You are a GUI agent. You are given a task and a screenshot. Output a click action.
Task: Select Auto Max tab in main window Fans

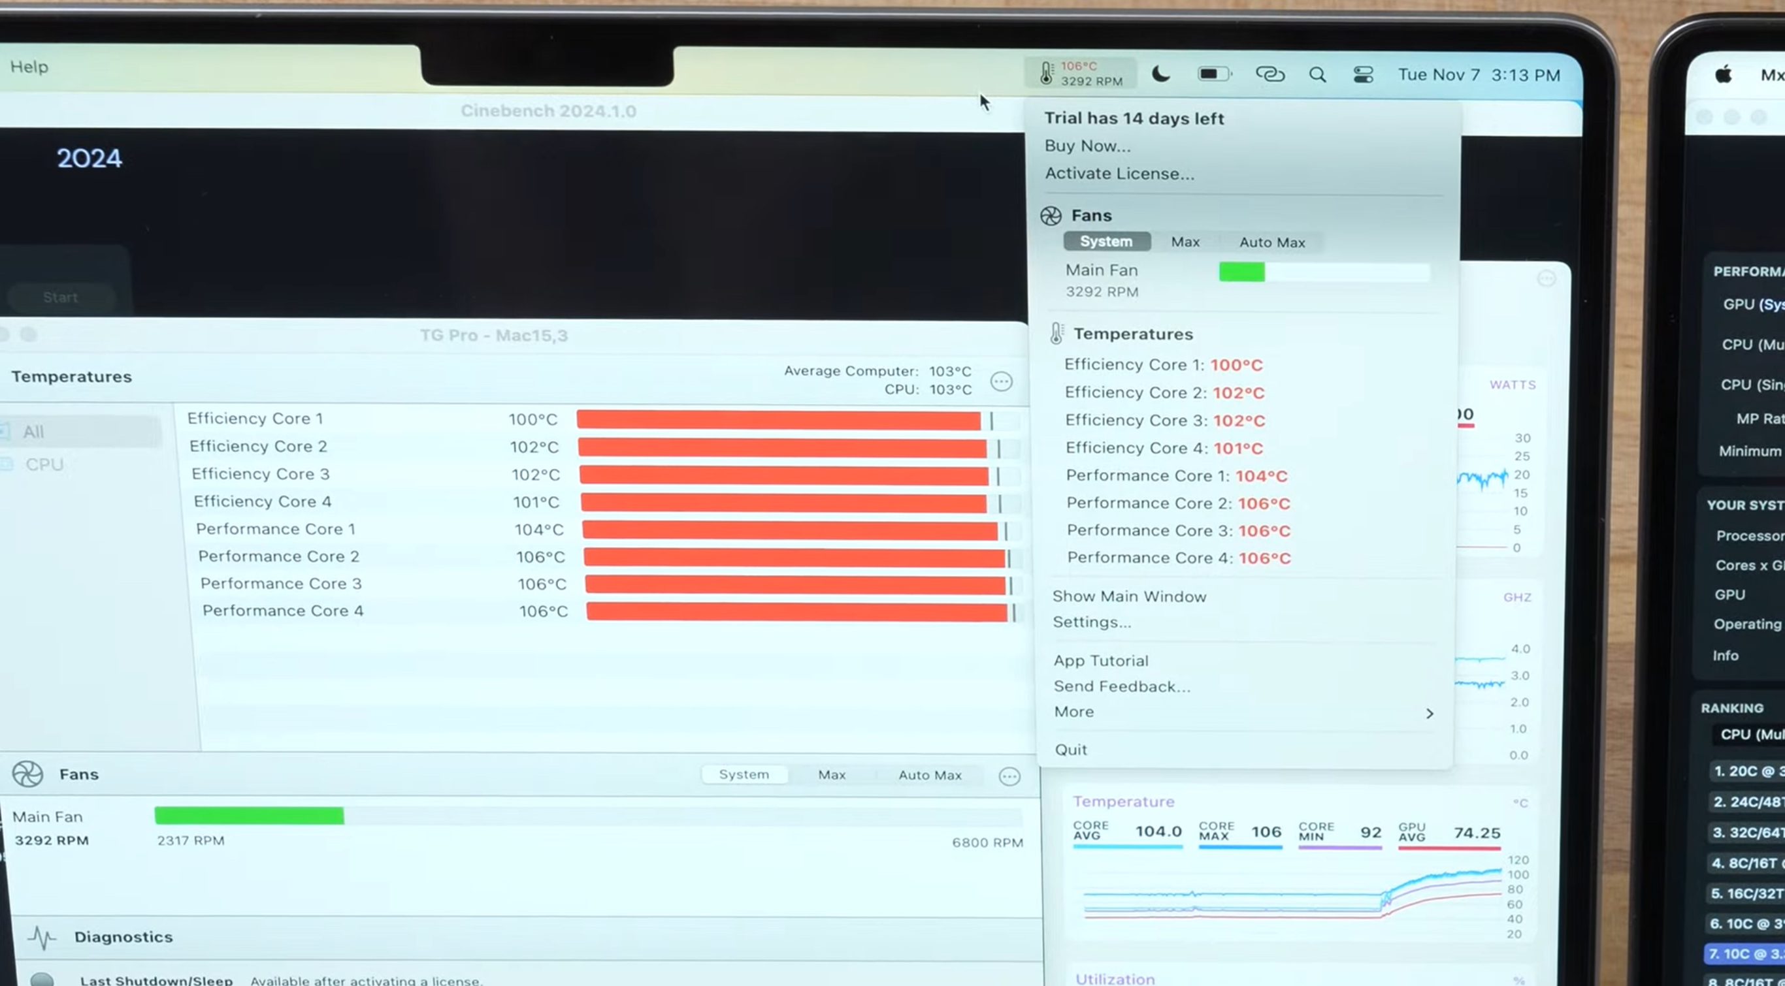click(930, 776)
